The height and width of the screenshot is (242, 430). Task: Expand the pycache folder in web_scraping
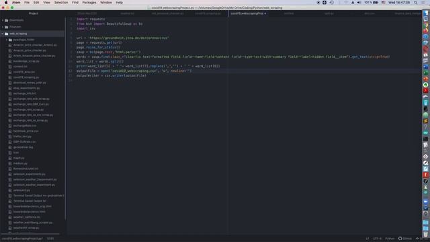click(x=7, y=40)
